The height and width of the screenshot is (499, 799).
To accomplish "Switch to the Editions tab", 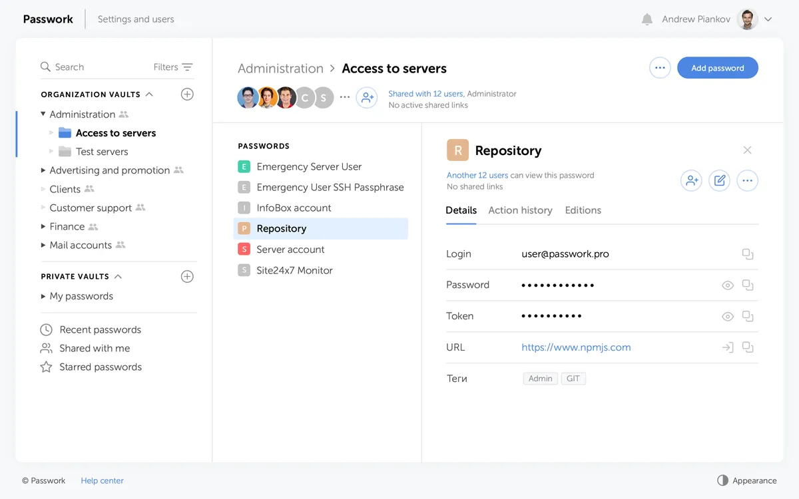I will [x=583, y=210].
